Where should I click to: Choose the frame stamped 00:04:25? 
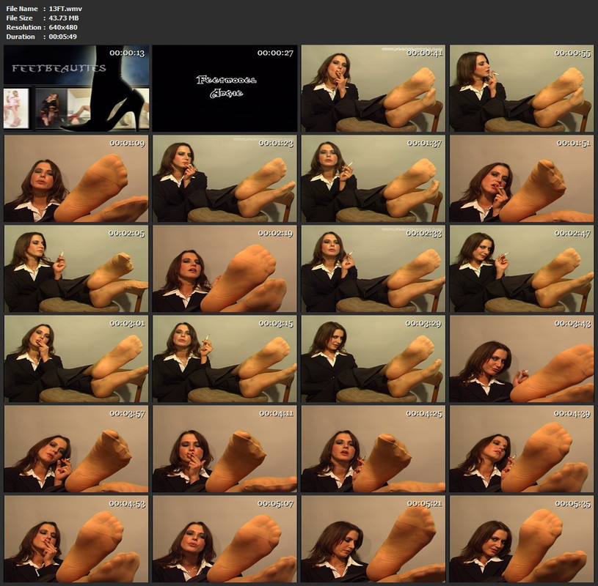pyautogui.click(x=373, y=449)
